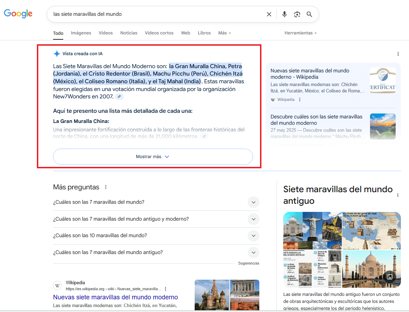The image size is (409, 312).
Task: Click image gallery icon on Taj Mahal photo
Action: [x=390, y=277]
